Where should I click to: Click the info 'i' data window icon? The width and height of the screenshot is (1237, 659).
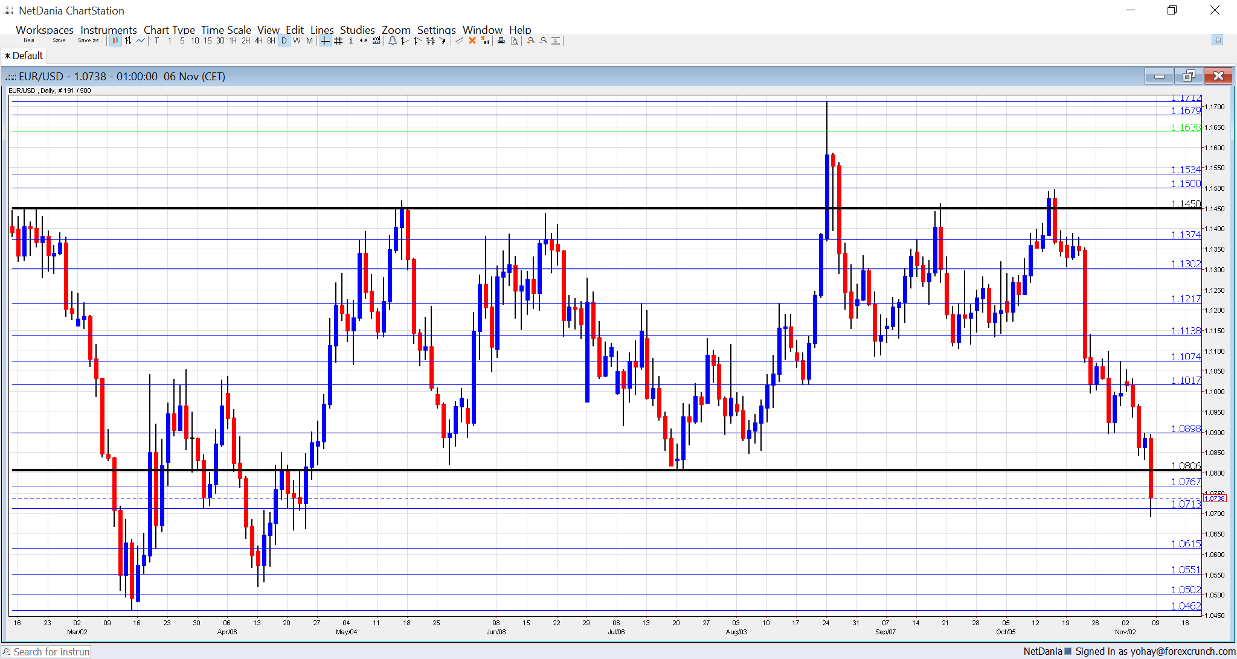coord(351,40)
